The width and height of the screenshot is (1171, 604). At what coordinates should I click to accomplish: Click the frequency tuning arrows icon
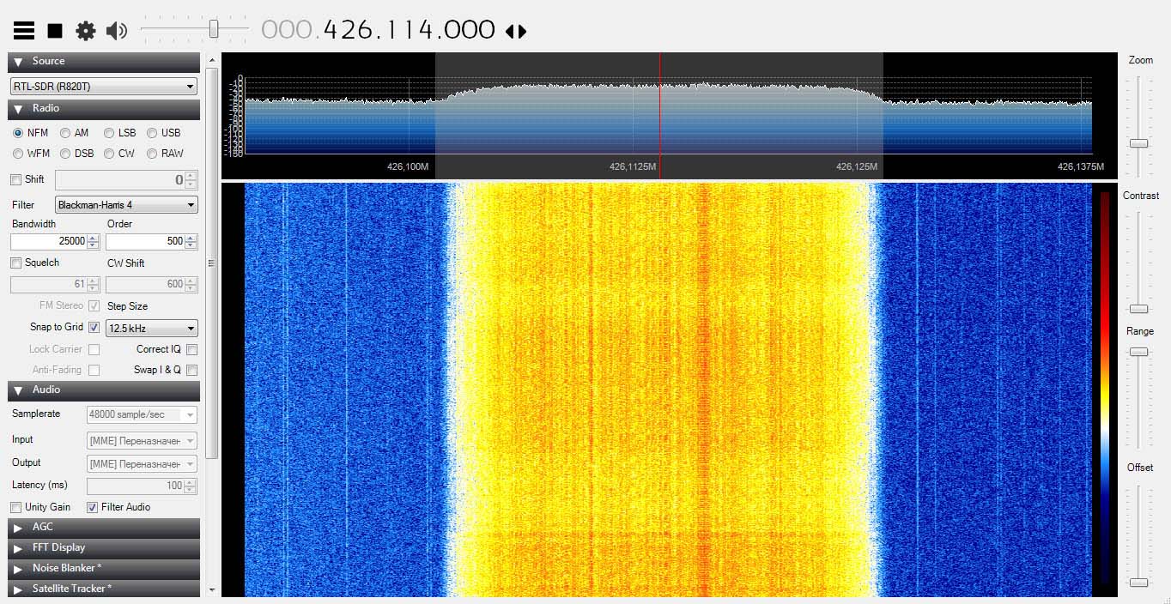515,31
